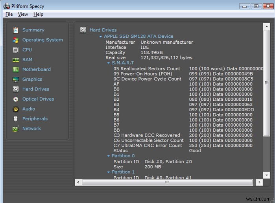Open the Help menu

(x=38, y=14)
